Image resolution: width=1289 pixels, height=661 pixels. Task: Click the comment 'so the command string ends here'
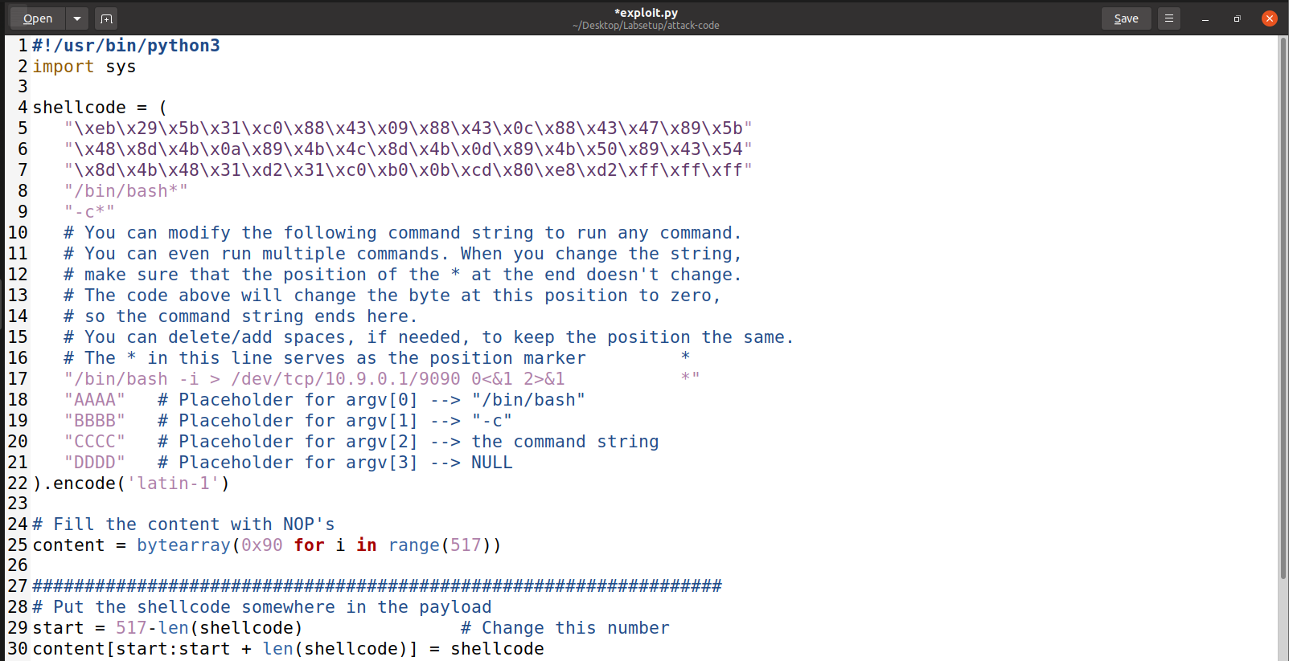(x=241, y=316)
